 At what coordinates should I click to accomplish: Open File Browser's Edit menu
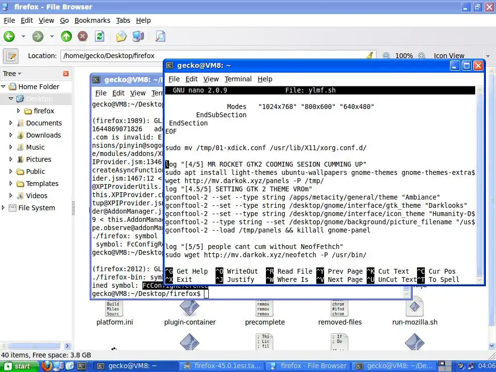click(x=27, y=20)
